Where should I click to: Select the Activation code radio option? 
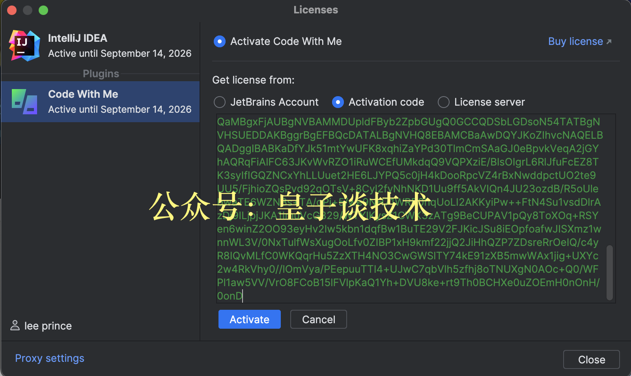pos(338,102)
